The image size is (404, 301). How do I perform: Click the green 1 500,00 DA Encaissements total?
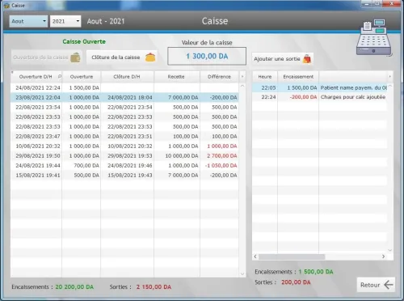316,272
